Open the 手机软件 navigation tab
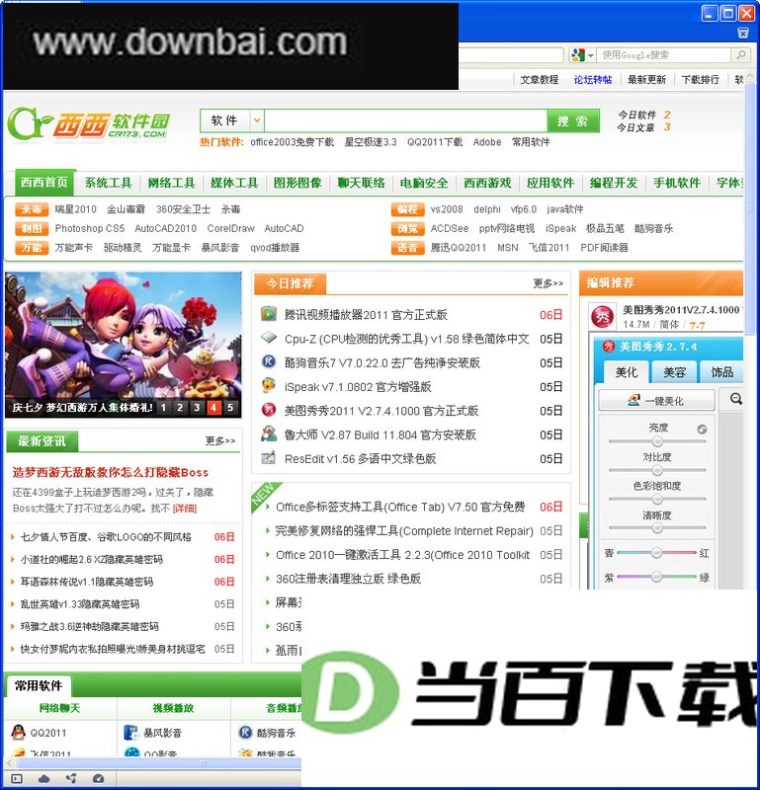The image size is (760, 790). pyautogui.click(x=677, y=183)
